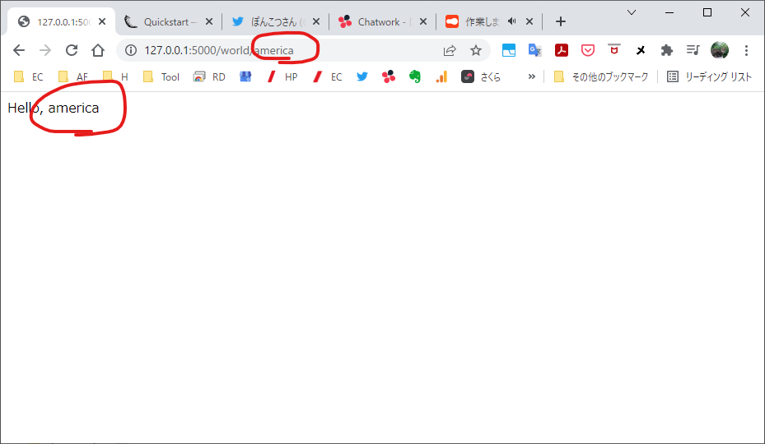Click the Pocket save extension icon
The height and width of the screenshot is (444, 765).
tap(588, 50)
